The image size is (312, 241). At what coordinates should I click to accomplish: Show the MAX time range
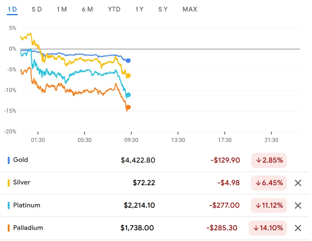point(190,9)
